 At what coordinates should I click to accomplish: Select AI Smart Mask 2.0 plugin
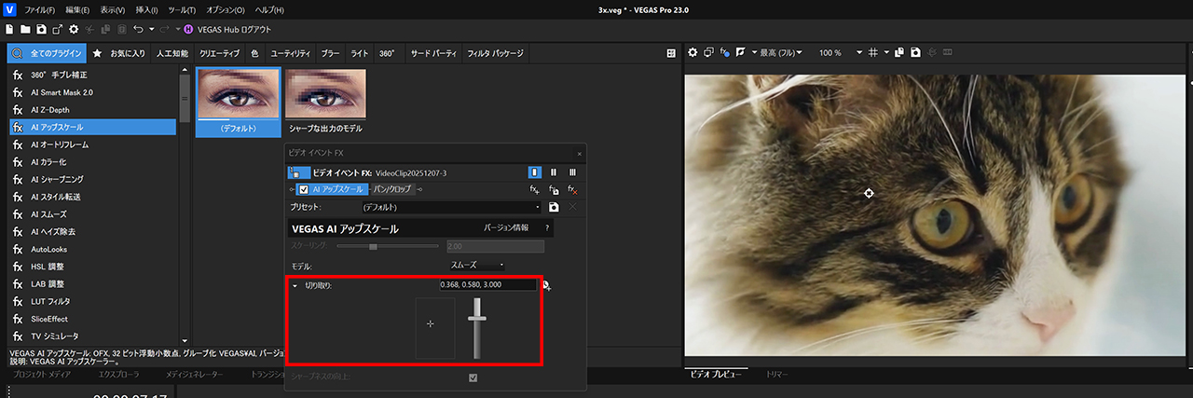coord(92,92)
